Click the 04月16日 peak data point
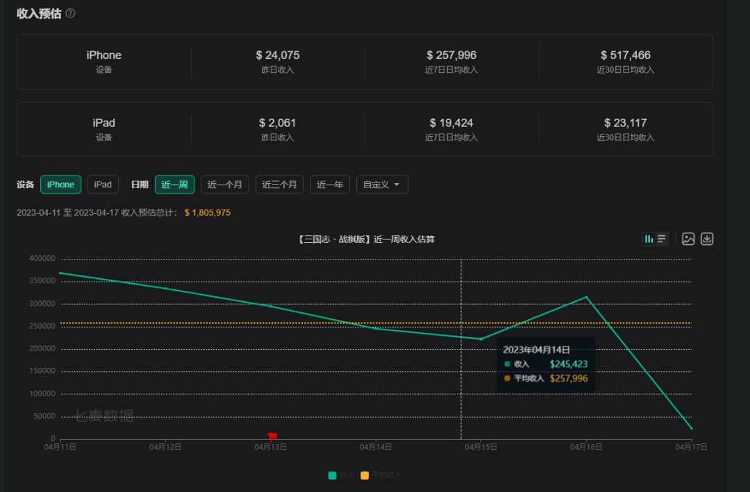The height and width of the screenshot is (492, 750). [x=586, y=297]
